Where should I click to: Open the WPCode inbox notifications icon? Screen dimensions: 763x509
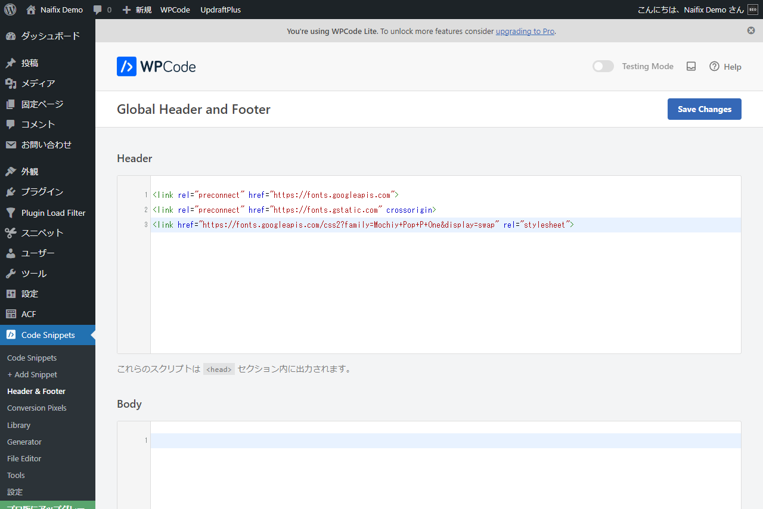691,67
